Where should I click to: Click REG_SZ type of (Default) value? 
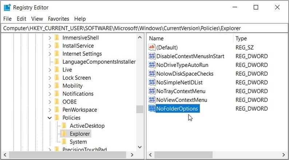[x=245, y=48]
